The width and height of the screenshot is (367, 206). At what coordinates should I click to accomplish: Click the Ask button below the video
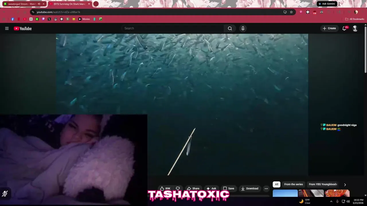coord(211,189)
